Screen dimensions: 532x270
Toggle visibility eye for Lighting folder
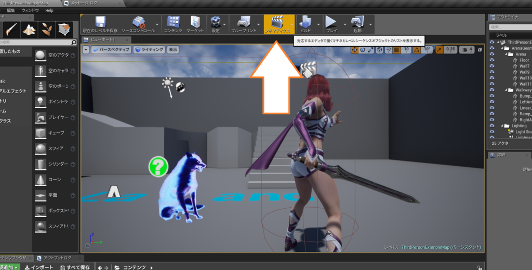492,126
